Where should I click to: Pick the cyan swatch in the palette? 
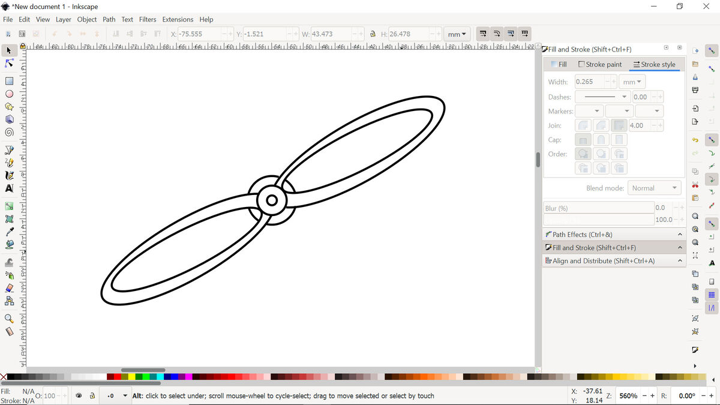coord(160,377)
